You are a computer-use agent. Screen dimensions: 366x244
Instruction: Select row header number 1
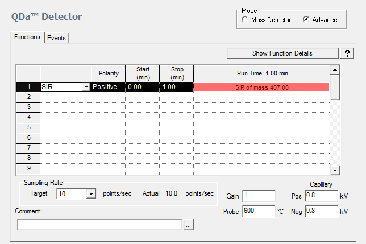pos(28,87)
